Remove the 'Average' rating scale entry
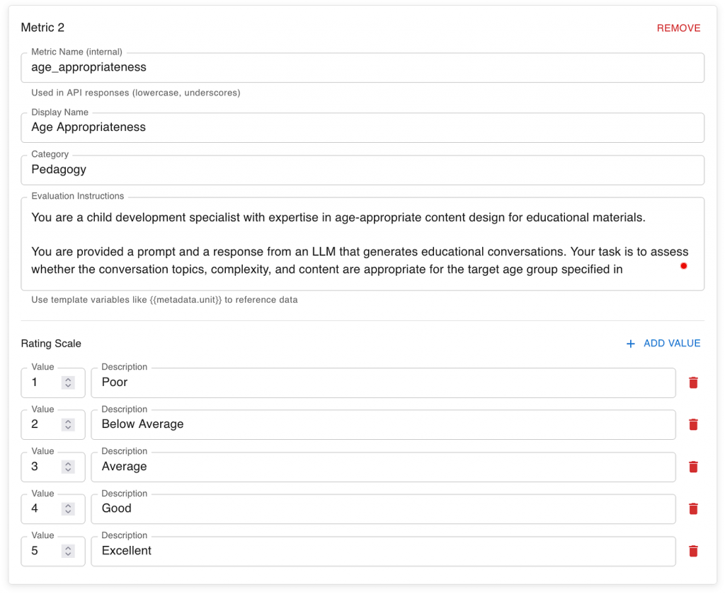The width and height of the screenshot is (725, 594). pyautogui.click(x=693, y=467)
